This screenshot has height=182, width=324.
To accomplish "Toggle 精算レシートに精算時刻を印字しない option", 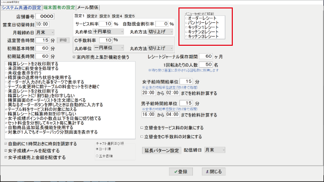I will [x=6, y=114].
